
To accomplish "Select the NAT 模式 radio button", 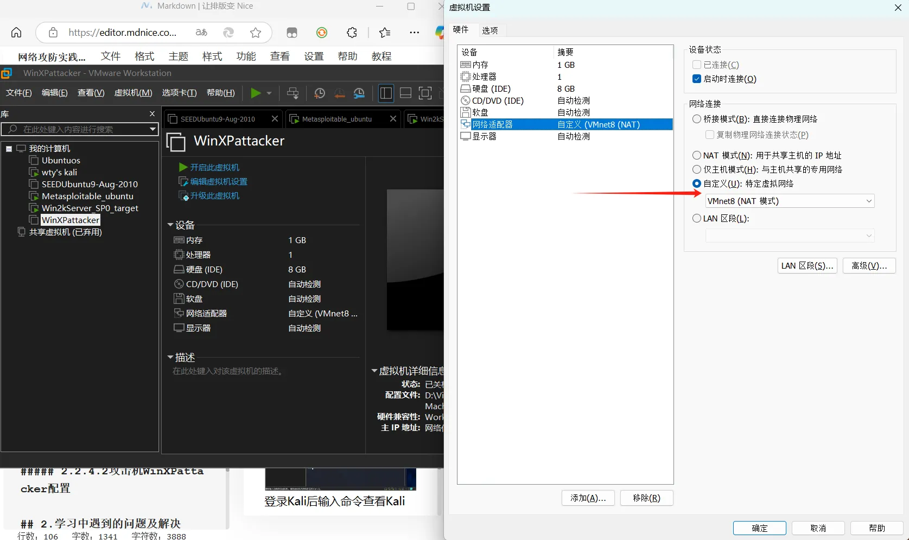I will point(697,155).
